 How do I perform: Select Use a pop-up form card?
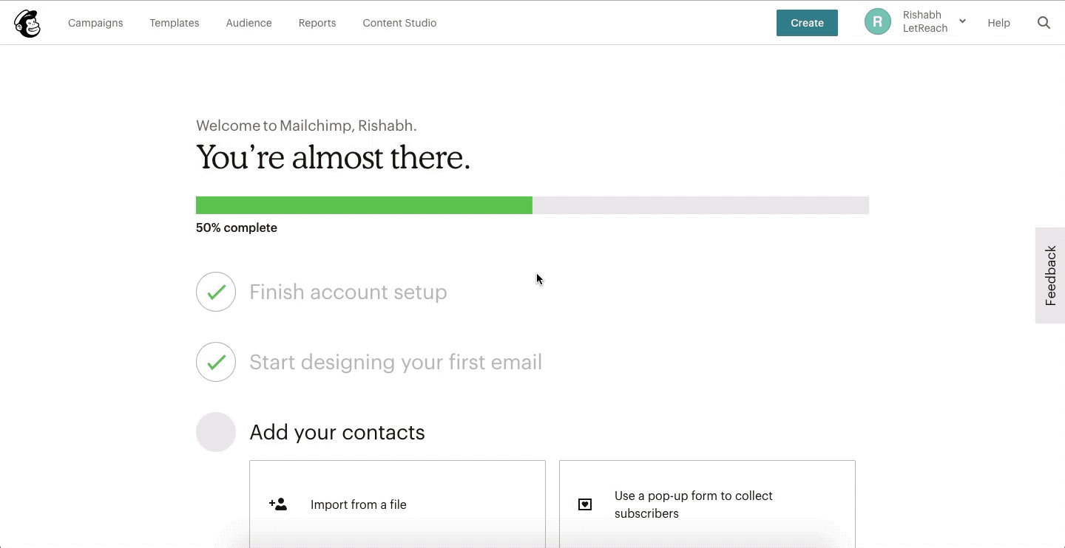707,504
